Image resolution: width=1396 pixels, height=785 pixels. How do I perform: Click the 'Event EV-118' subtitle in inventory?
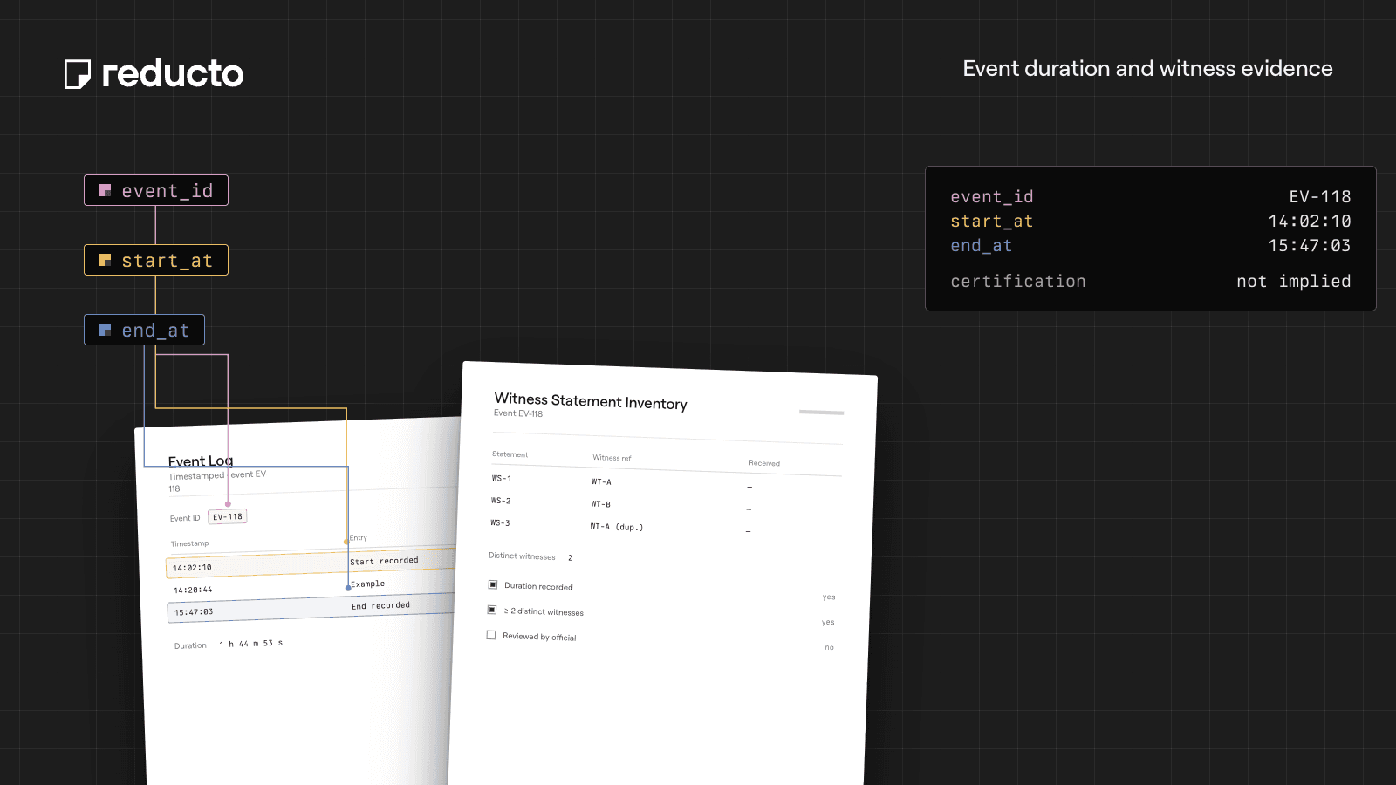(x=518, y=413)
